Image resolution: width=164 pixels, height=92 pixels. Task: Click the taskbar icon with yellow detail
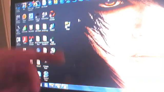pos(52,85)
